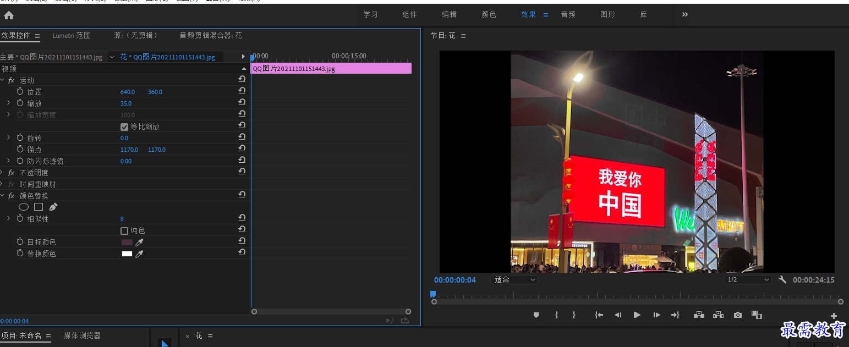
Task: Expand the 缩放 parameter
Action: pyautogui.click(x=8, y=103)
